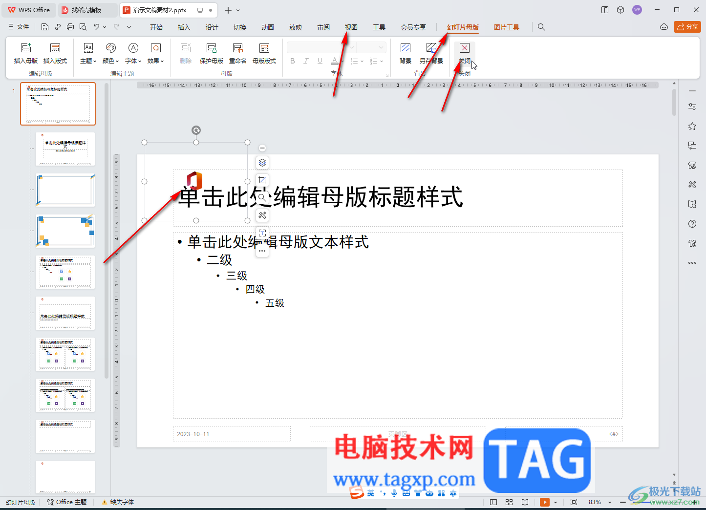706x510 pixels.
Task: Open the 会员专享 (Member Exclusive) tab
Action: click(x=413, y=27)
